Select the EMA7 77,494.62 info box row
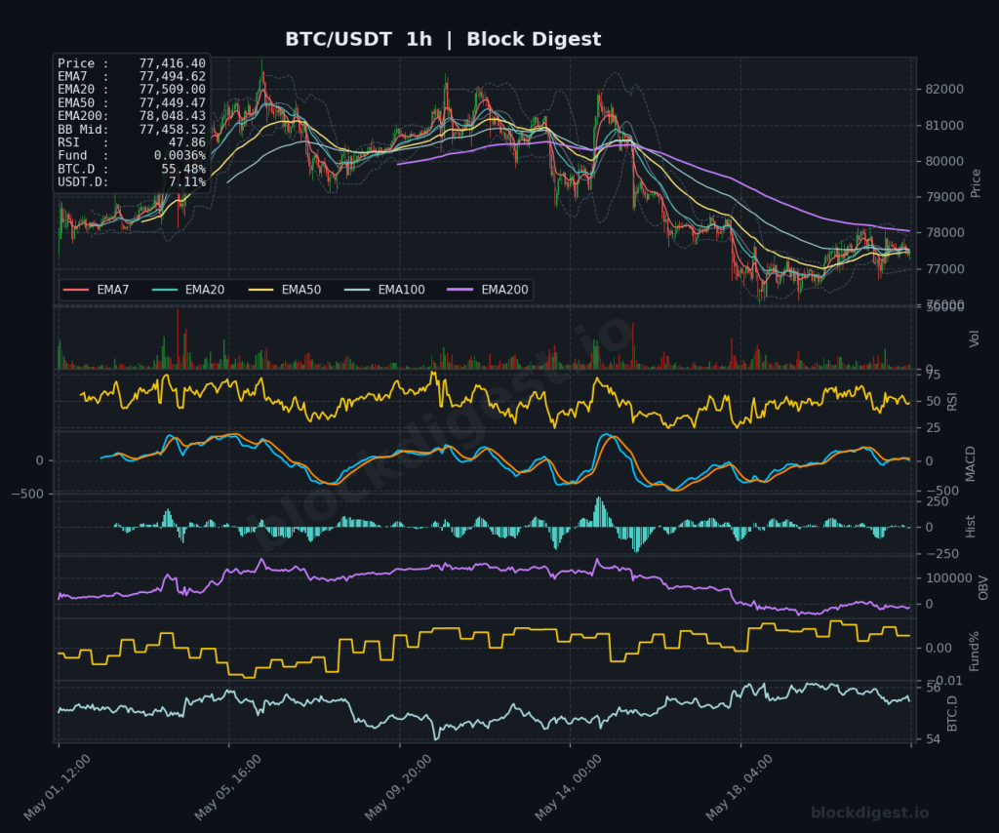The width and height of the screenshot is (999, 833). (x=132, y=76)
